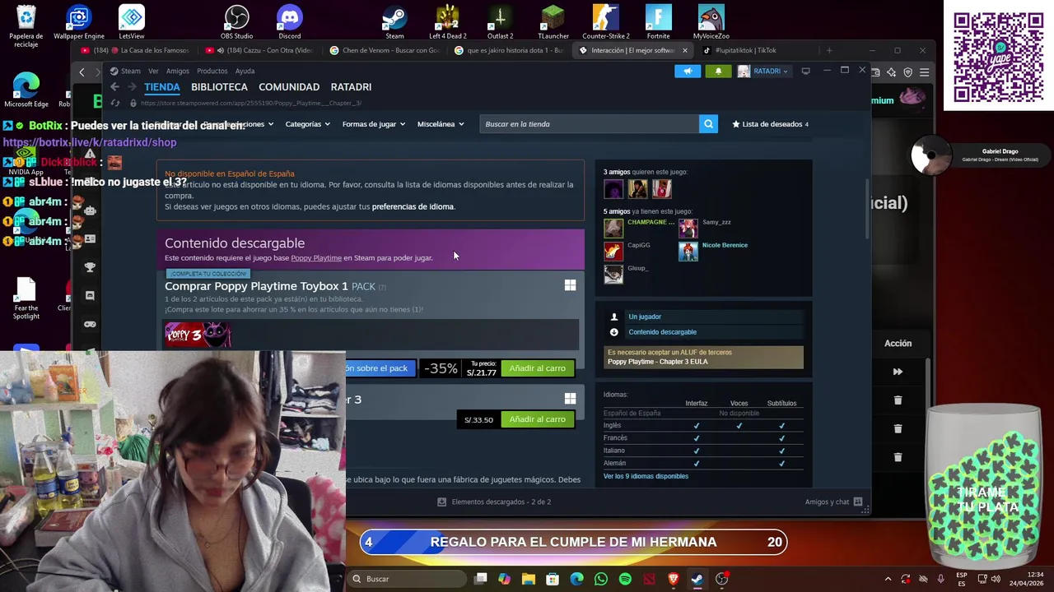Click the downloads icon in Steam bottom bar
This screenshot has width=1054, height=592.
[x=442, y=502]
